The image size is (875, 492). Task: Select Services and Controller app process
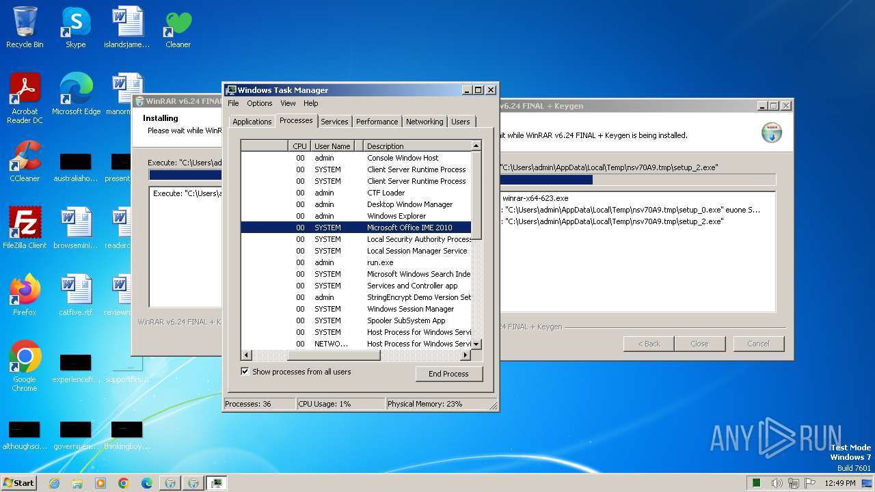click(356, 286)
